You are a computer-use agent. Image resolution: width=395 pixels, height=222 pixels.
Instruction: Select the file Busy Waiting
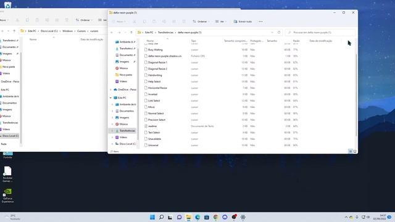coord(155,50)
